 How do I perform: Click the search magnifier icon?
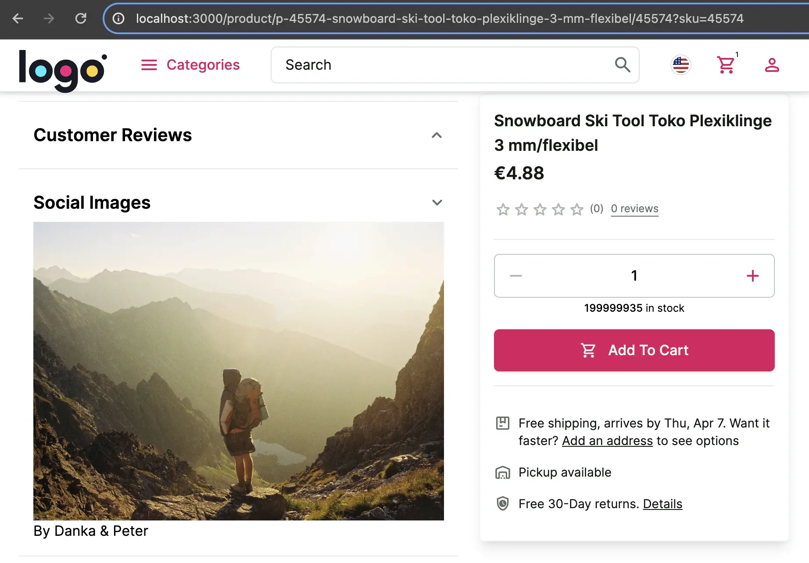[x=622, y=65]
